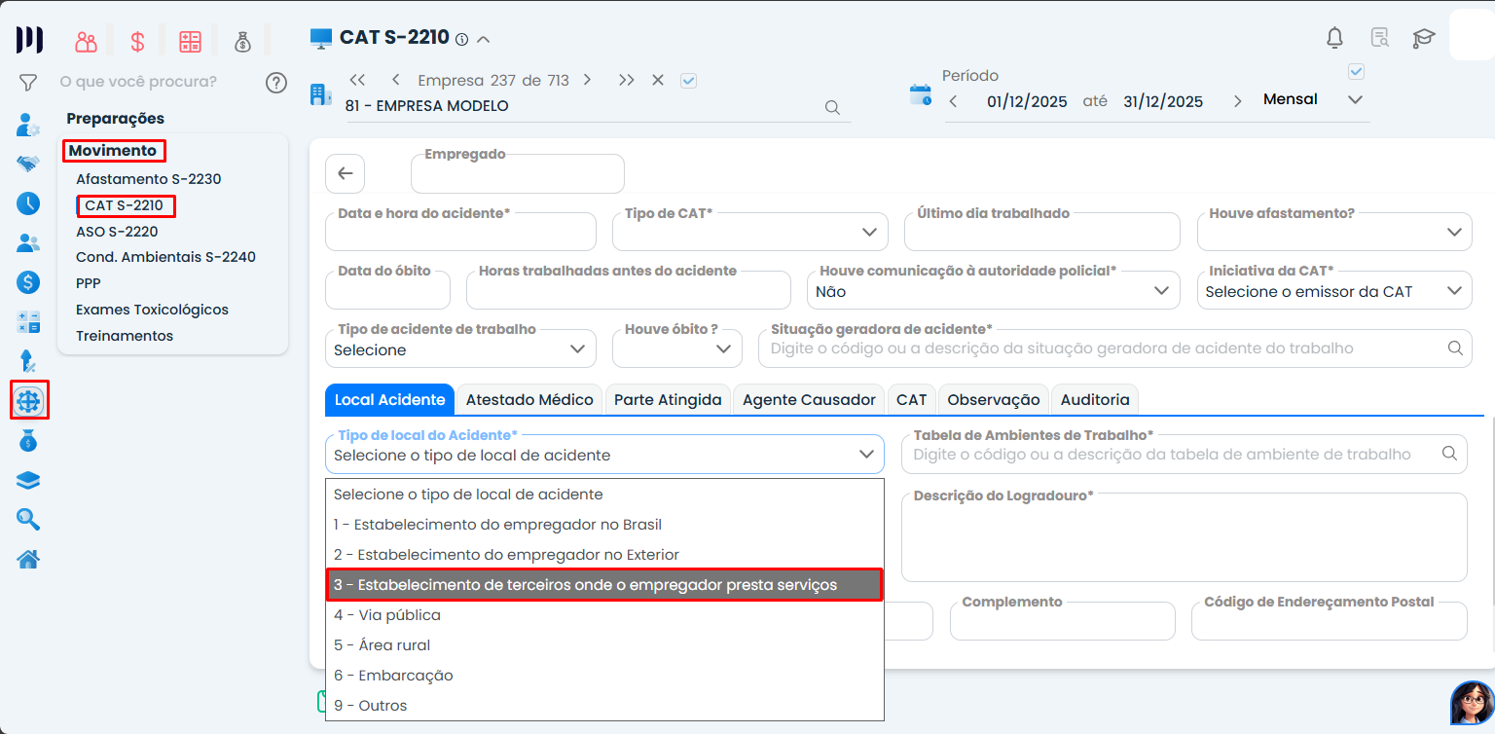Open the Tipo de CAT dropdown
Image resolution: width=1495 pixels, height=734 pixels.
click(x=750, y=232)
